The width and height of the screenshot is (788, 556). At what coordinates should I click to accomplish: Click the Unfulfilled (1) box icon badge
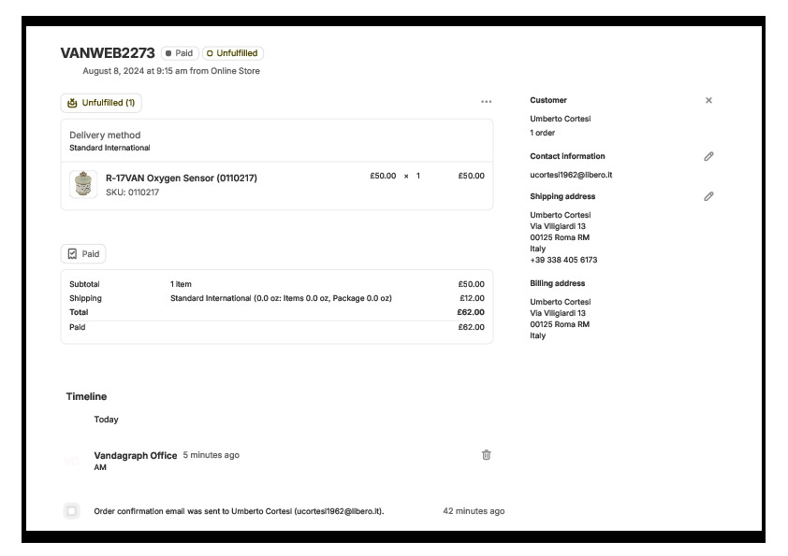coord(101,103)
